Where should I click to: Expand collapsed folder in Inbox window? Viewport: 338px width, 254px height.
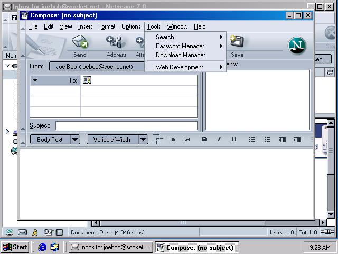click(7, 132)
